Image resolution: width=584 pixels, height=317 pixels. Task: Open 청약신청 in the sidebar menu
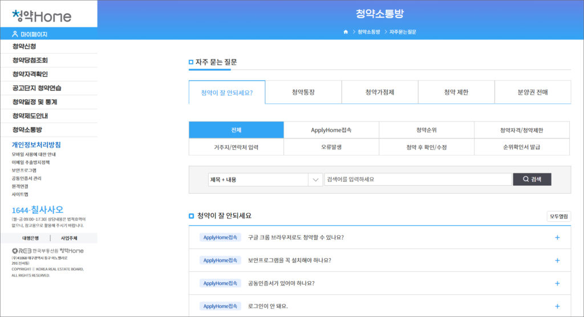click(x=25, y=46)
